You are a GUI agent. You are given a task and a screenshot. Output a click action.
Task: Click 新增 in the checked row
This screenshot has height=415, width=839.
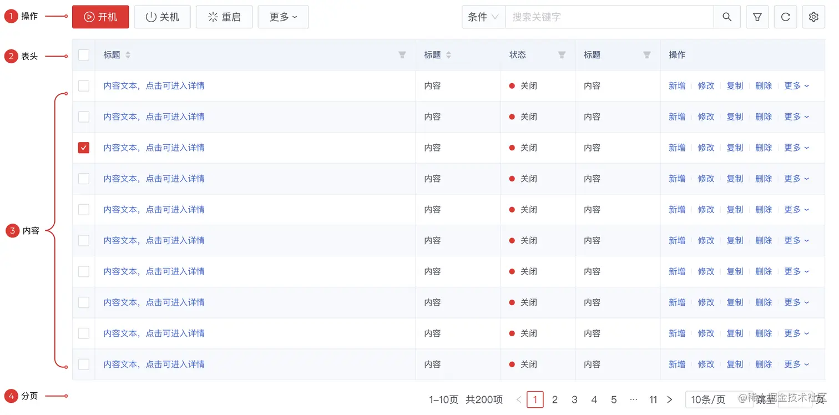click(x=677, y=148)
